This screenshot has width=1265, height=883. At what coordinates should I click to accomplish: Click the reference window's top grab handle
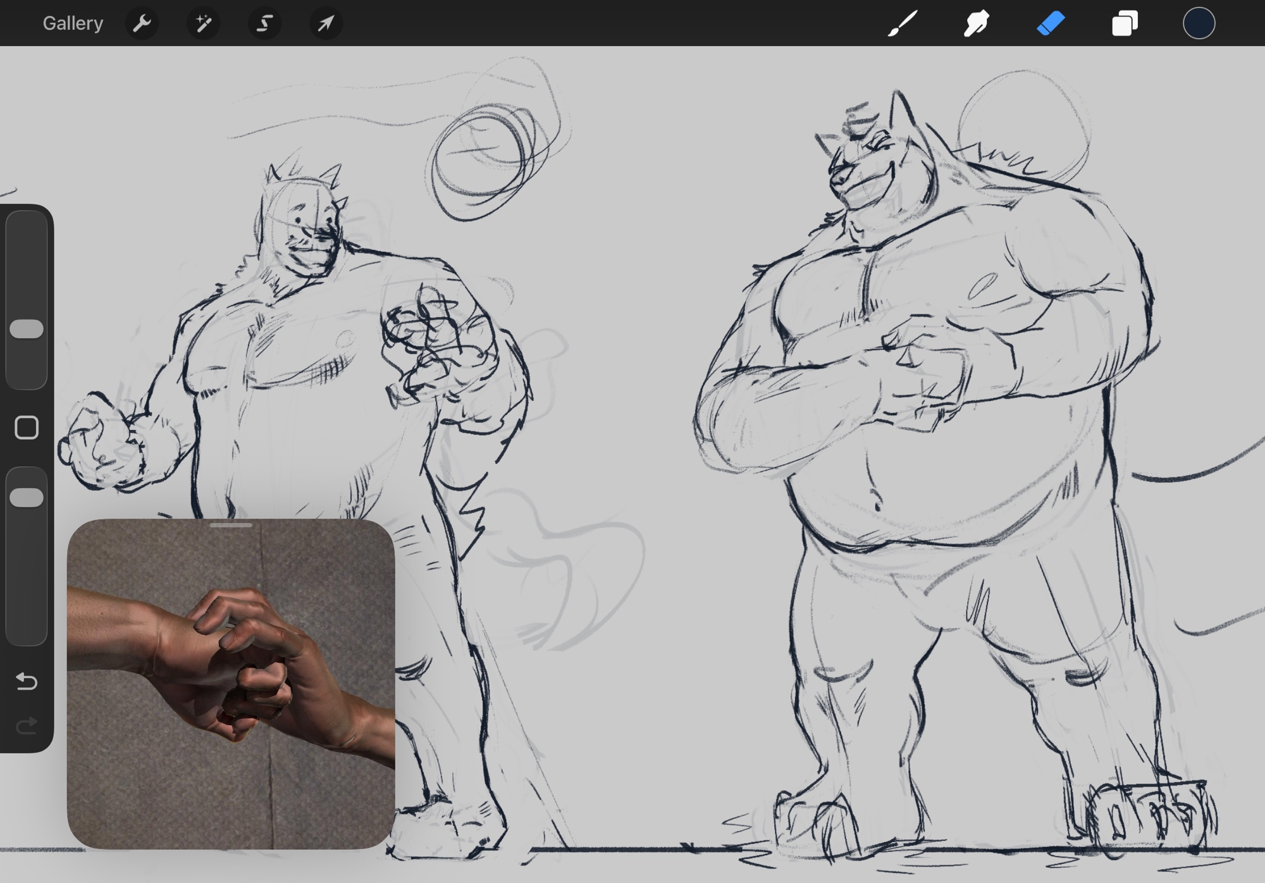(x=231, y=525)
